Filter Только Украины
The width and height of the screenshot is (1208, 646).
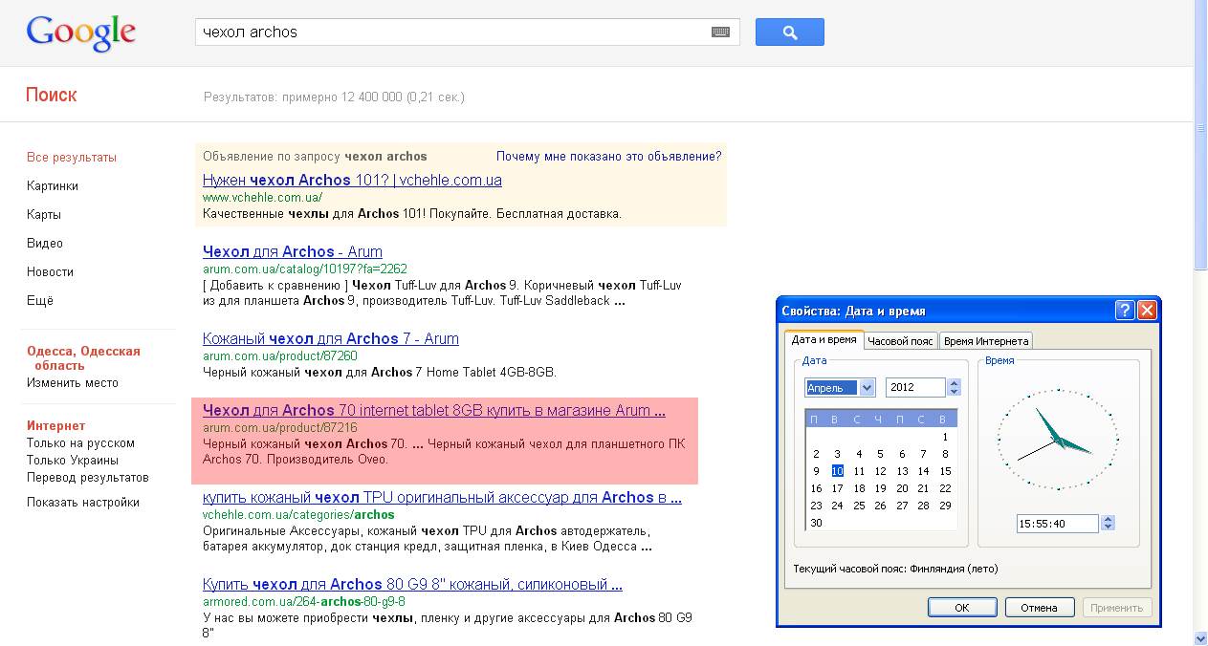pos(73,461)
